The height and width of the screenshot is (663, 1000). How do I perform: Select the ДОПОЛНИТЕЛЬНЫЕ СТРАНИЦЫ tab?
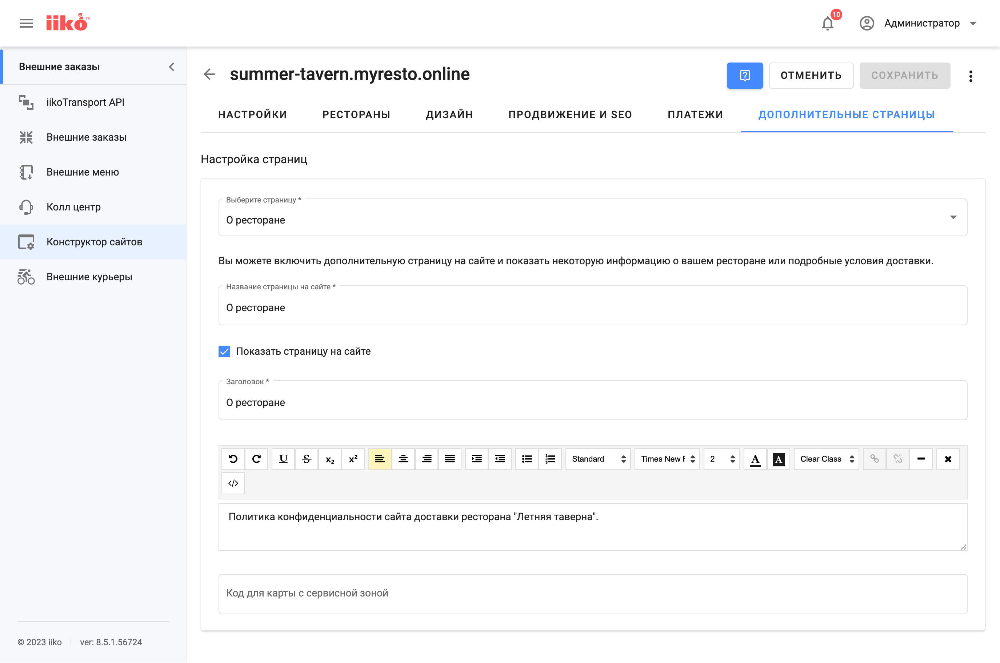(847, 114)
